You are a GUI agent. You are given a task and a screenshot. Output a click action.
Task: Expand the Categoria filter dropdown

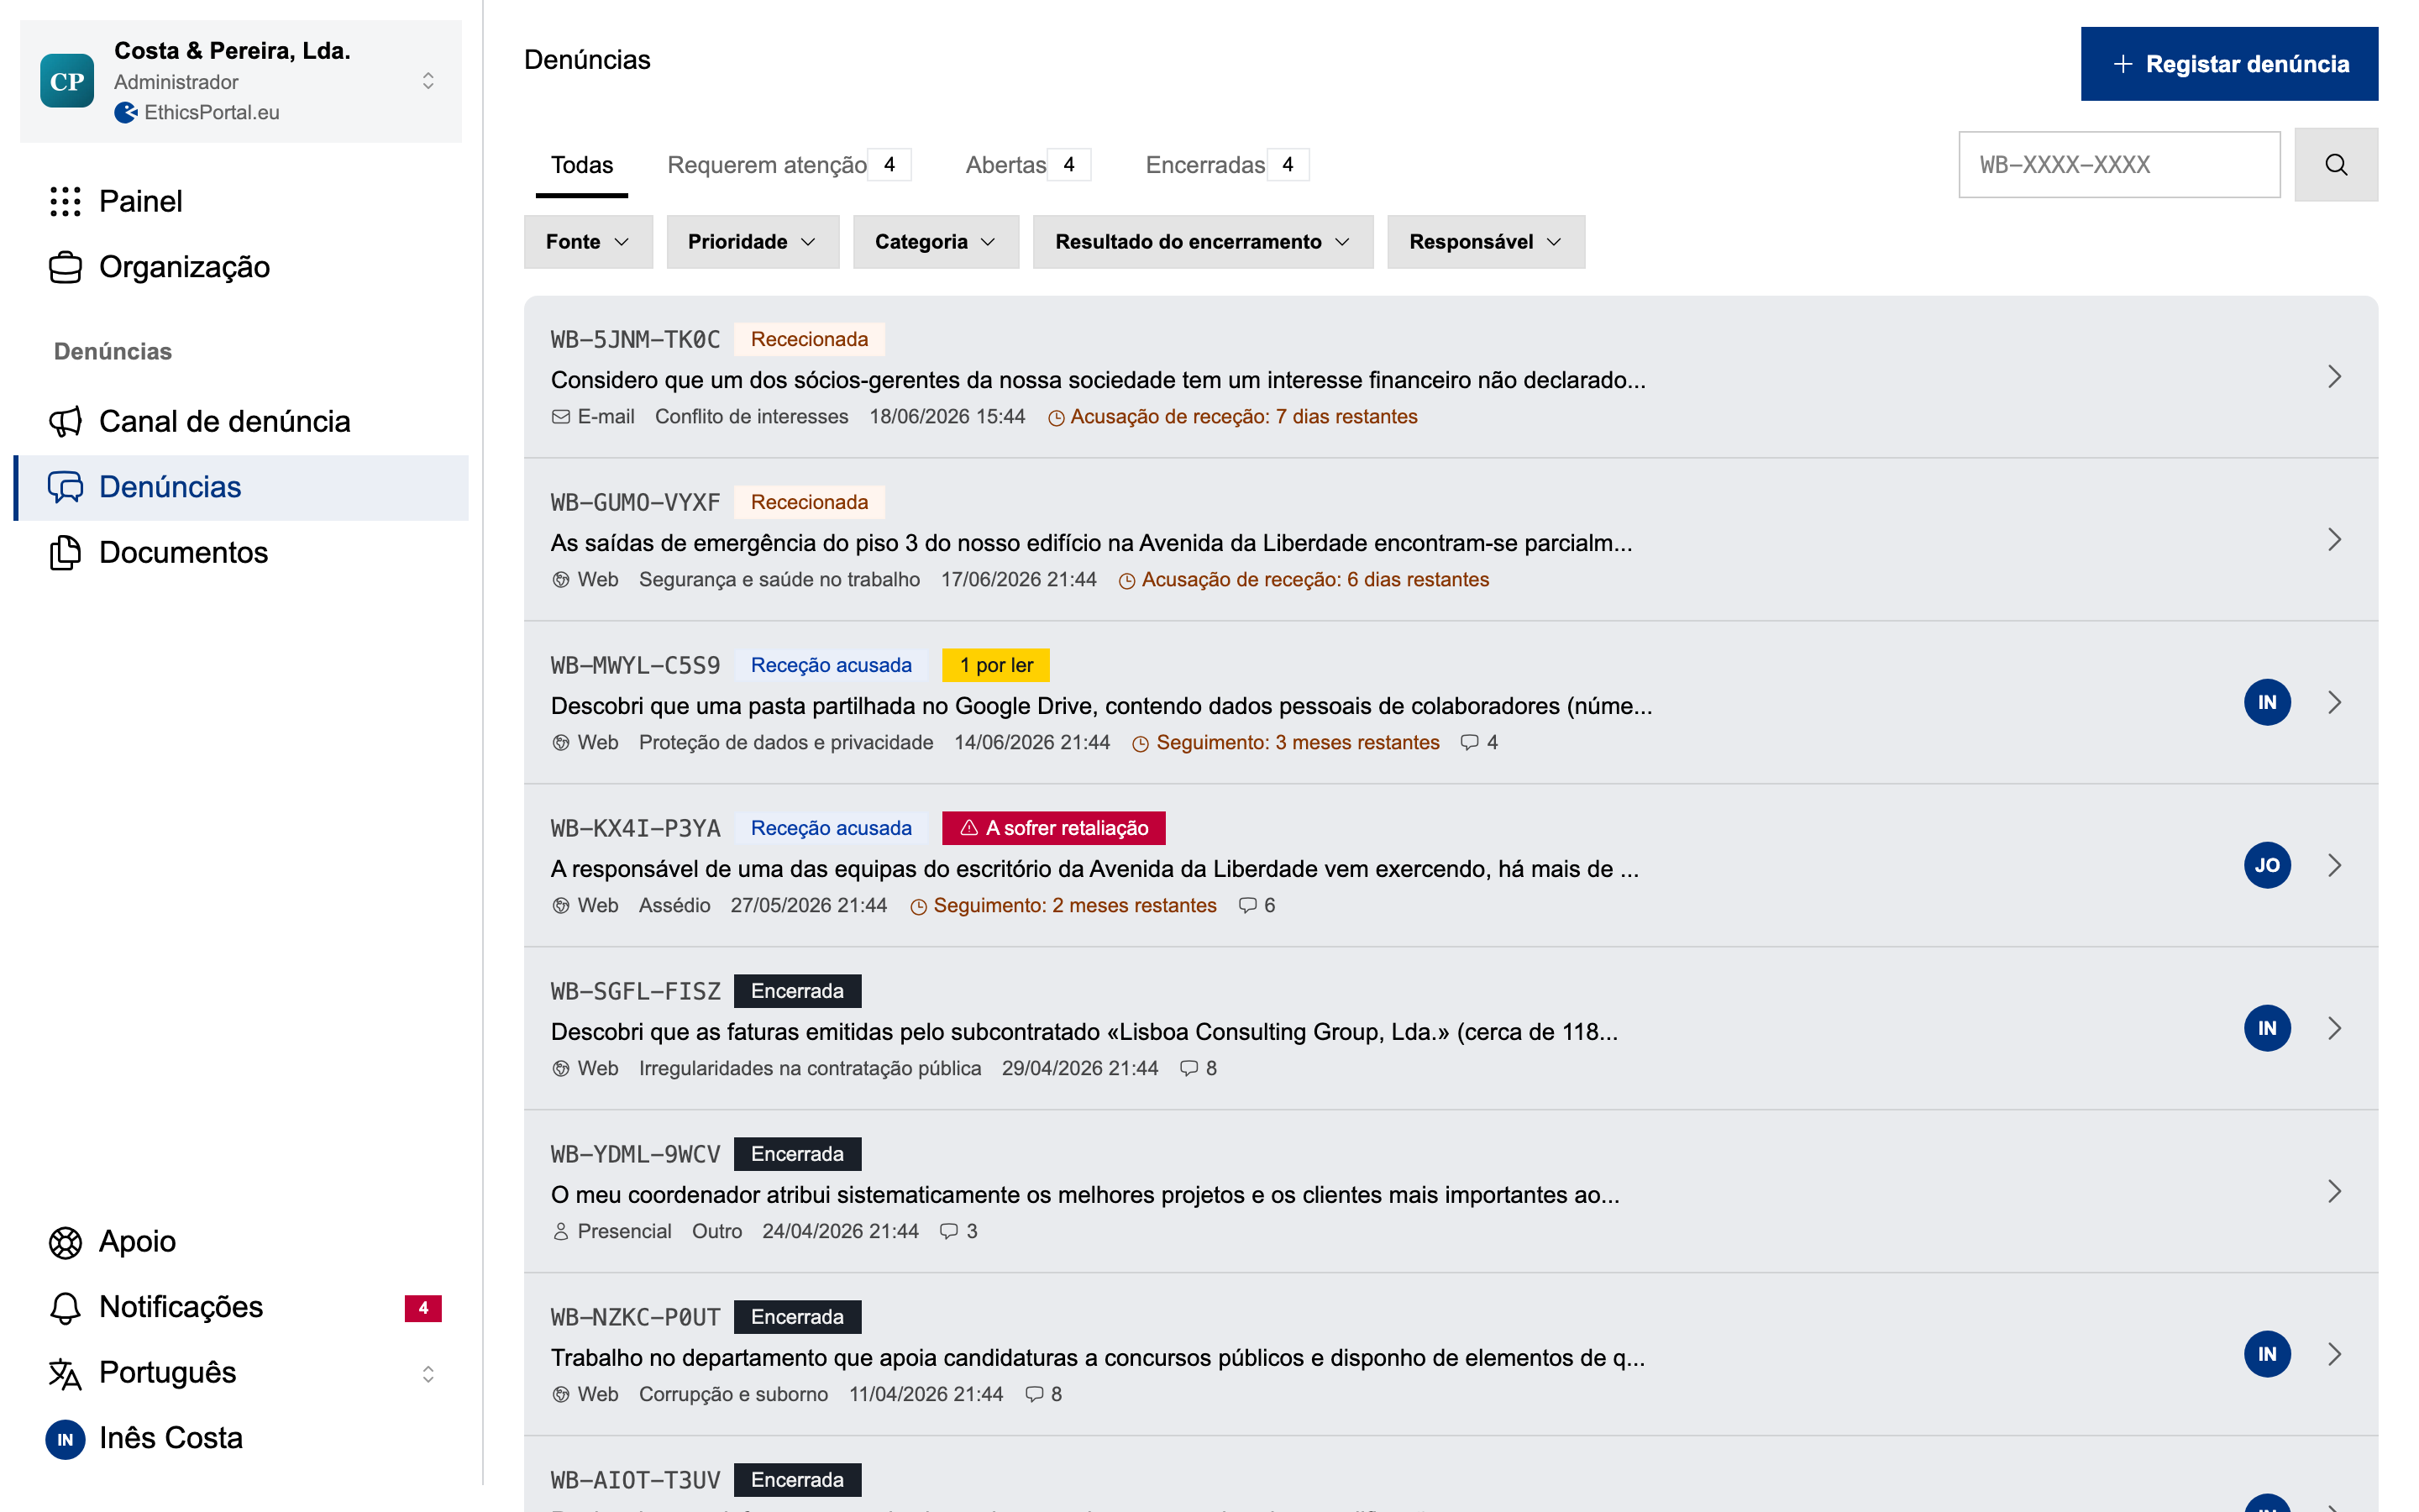click(936, 242)
